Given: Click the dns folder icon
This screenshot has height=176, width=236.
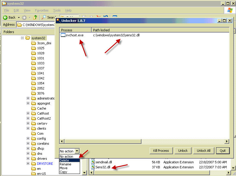Looking at the screenshot, I should click(x=34, y=154).
